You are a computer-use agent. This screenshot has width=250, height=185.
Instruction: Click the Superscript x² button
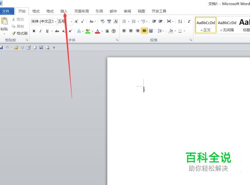point(70,31)
